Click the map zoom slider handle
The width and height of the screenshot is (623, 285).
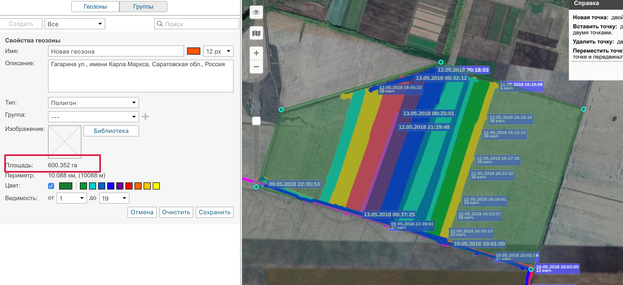[256, 121]
